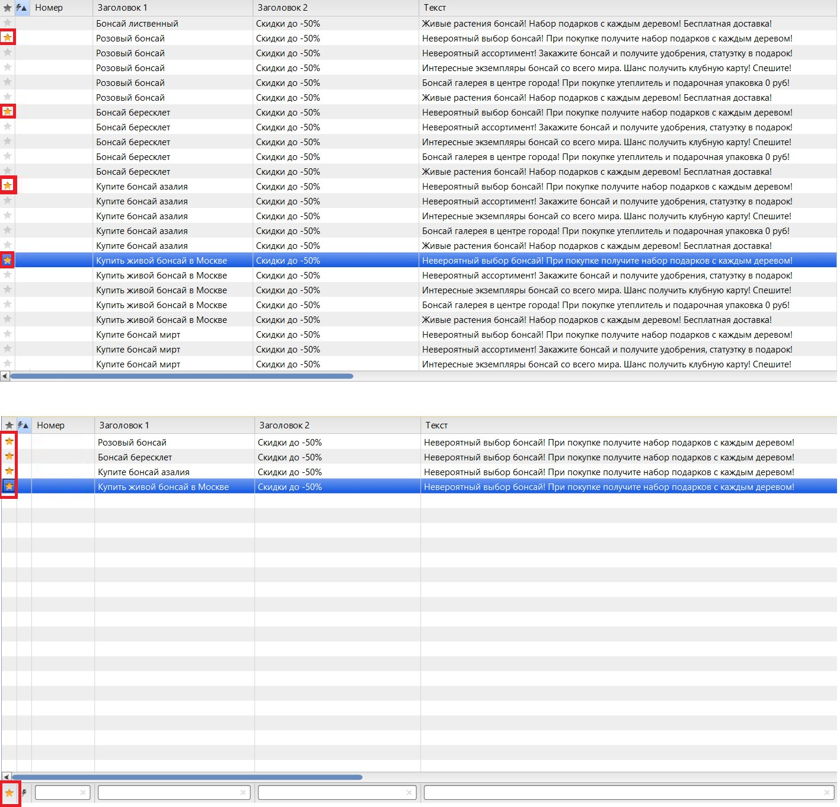This screenshot has width=840, height=807.
Task: Sort lower table by lightning status column
Action: [x=23, y=425]
